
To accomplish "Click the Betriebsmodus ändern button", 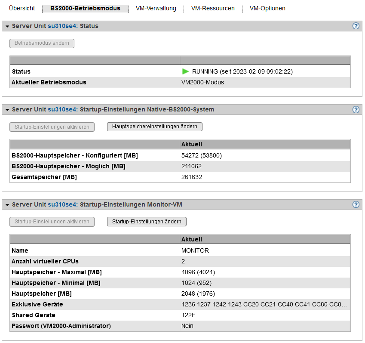I will pyautogui.click(x=42, y=43).
